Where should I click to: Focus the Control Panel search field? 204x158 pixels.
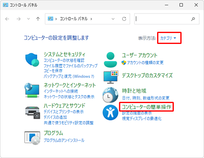167,19
